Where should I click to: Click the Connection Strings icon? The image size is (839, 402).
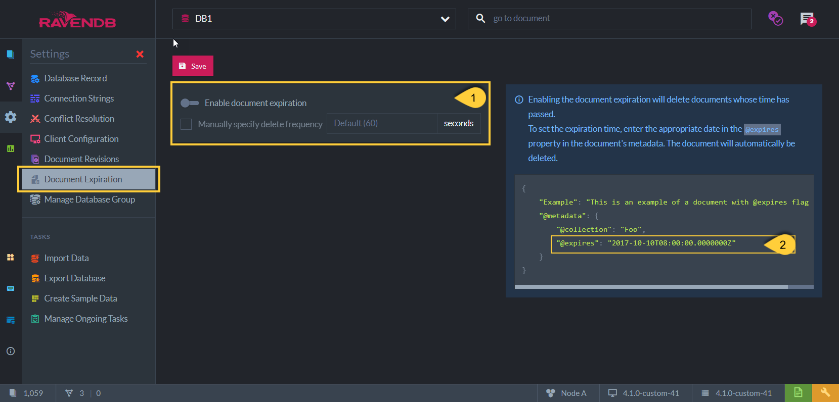[x=35, y=98]
